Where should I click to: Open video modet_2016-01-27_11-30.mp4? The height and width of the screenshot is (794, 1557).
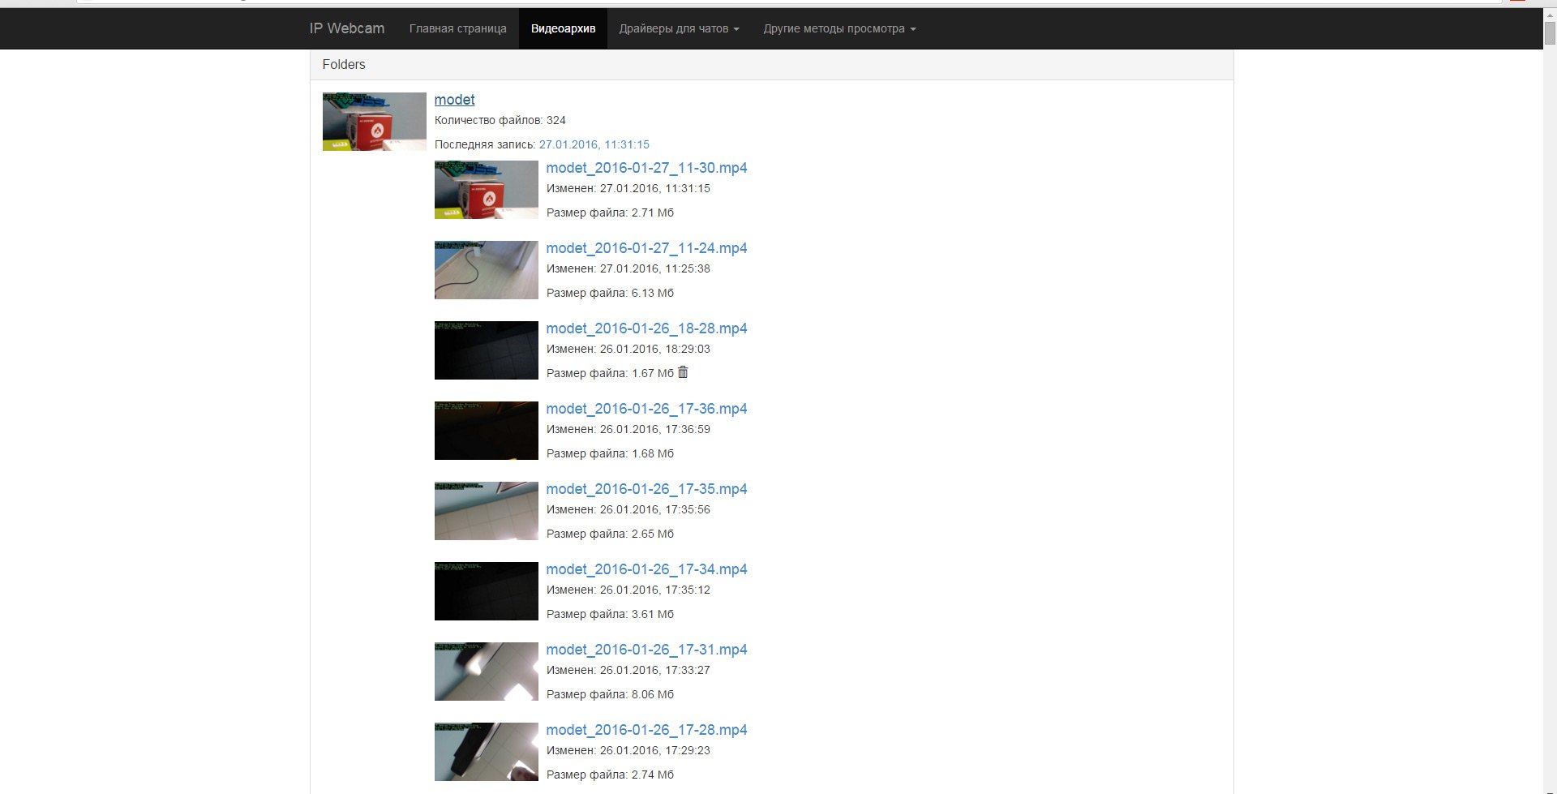pos(646,168)
